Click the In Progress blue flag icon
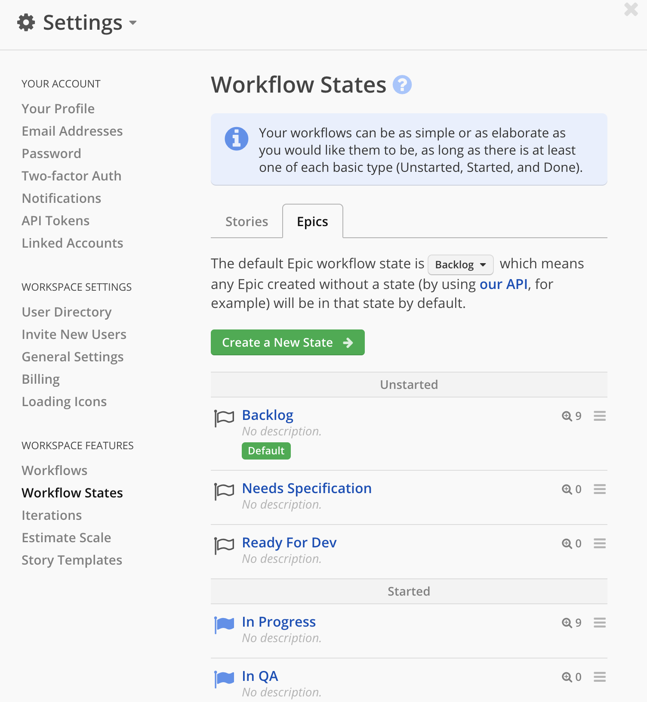 point(224,625)
